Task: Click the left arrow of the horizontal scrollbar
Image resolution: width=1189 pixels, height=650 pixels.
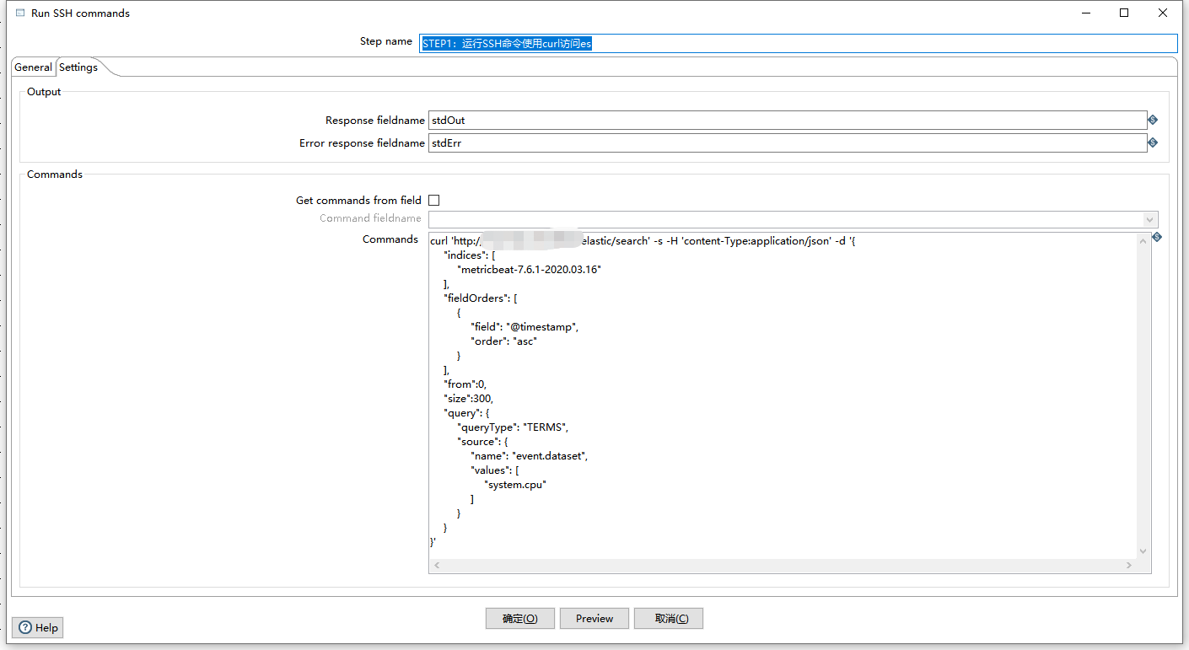Action: pos(437,565)
